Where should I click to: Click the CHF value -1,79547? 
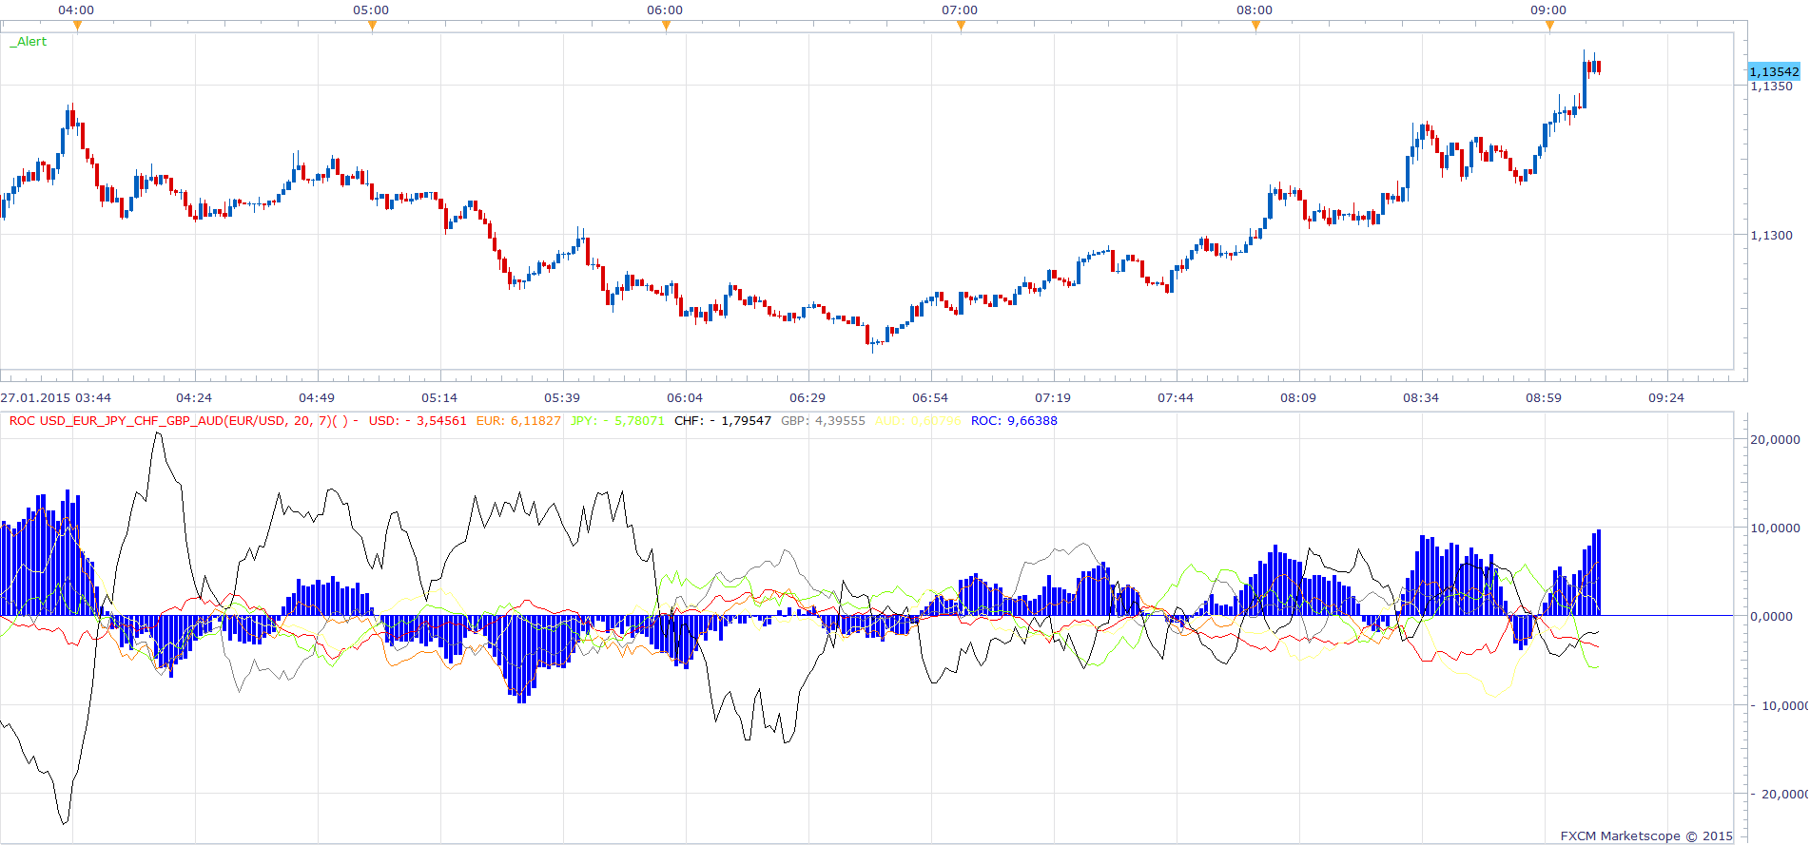coord(723,421)
